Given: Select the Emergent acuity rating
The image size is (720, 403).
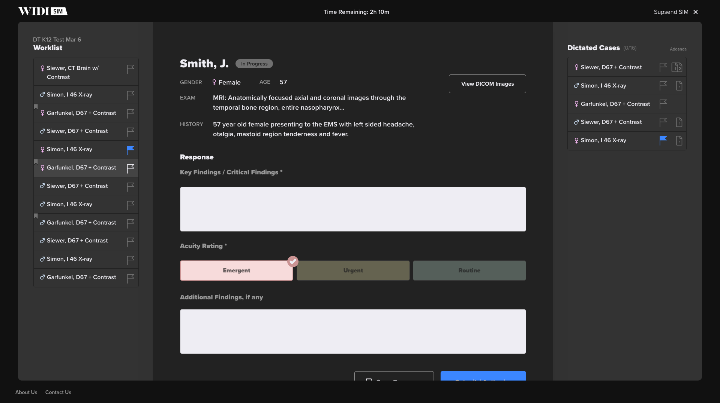Looking at the screenshot, I should click(x=236, y=271).
